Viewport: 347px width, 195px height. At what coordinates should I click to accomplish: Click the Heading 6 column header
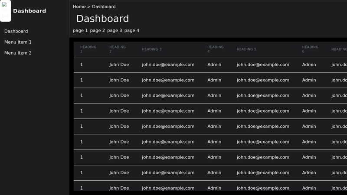pos(310,49)
